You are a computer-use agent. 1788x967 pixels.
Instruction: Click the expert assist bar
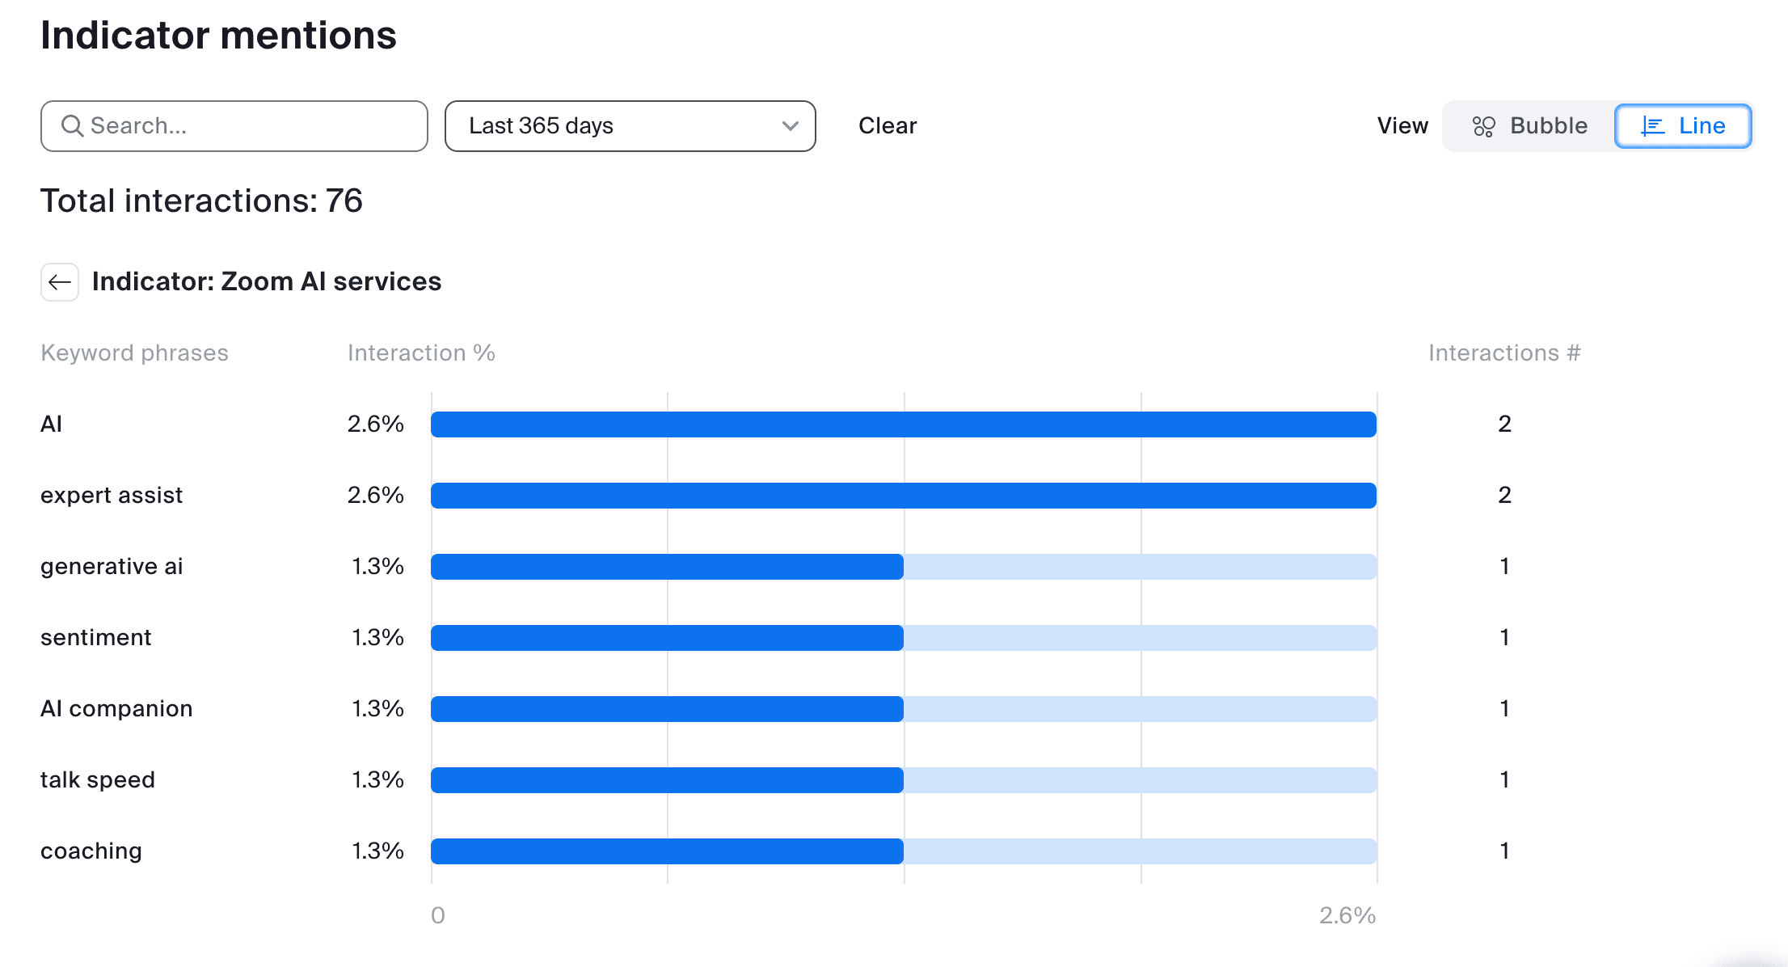tap(903, 496)
